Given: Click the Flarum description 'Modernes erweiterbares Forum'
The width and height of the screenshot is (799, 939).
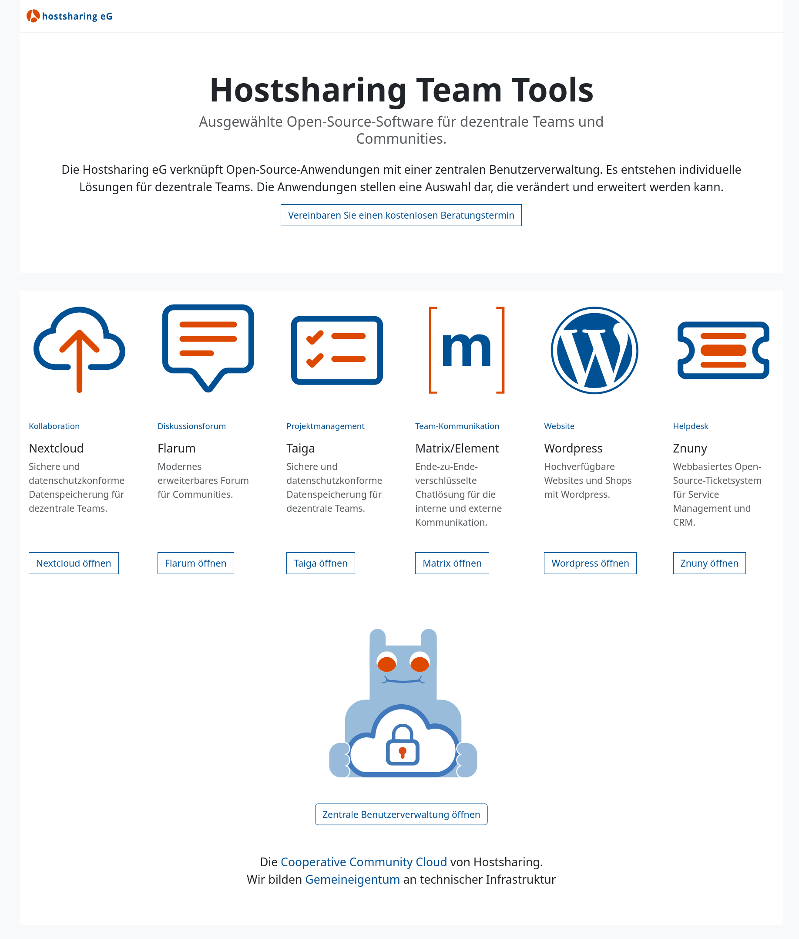Looking at the screenshot, I should (x=203, y=480).
